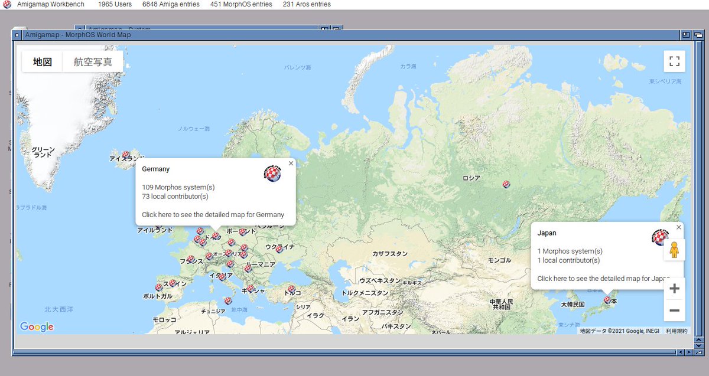Close the Germany info popup
Screen dimensions: 709x376
coord(291,164)
